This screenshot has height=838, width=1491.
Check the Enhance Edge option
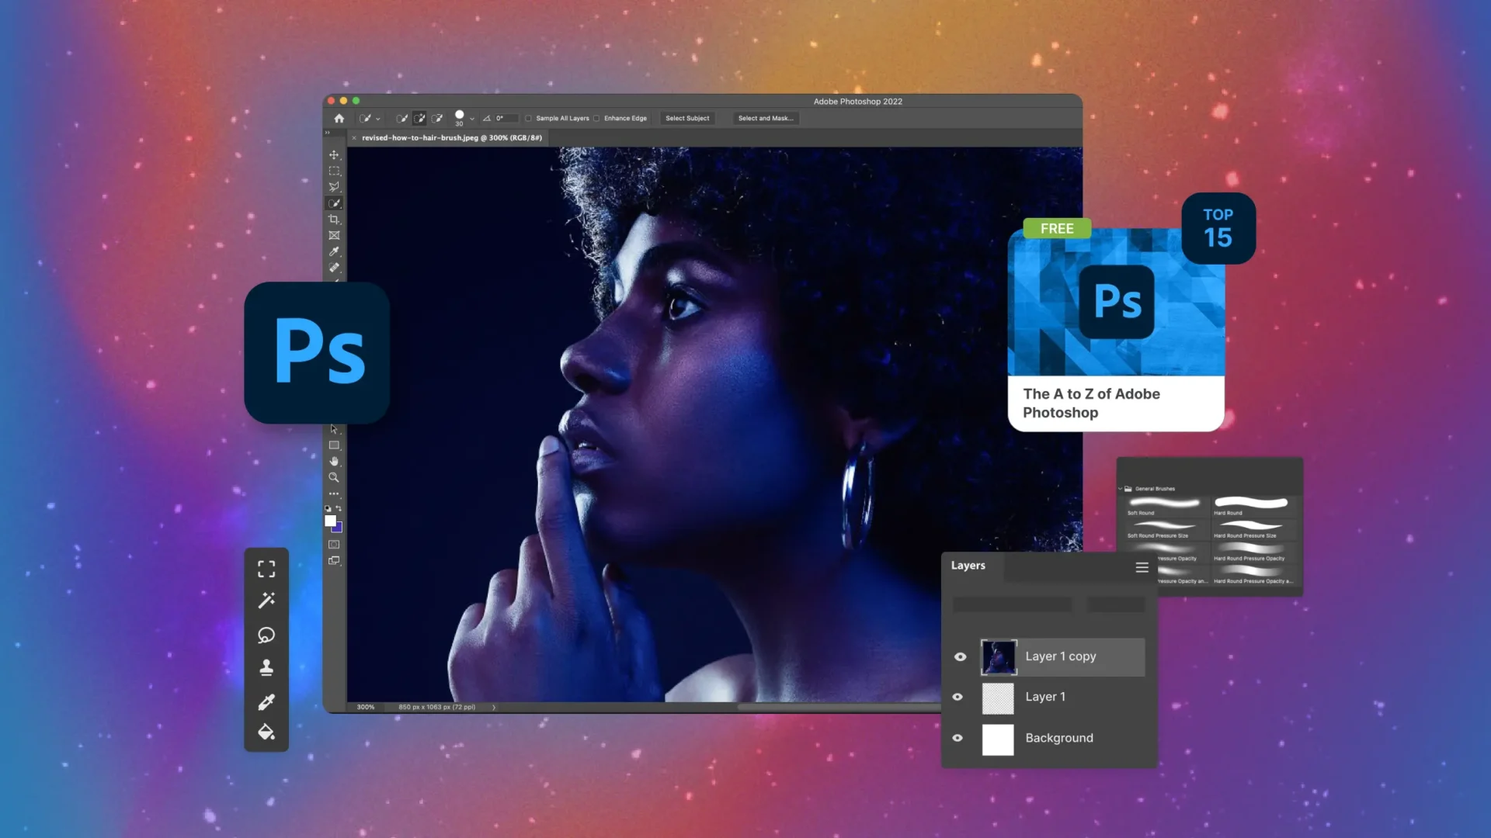pyautogui.click(x=596, y=118)
